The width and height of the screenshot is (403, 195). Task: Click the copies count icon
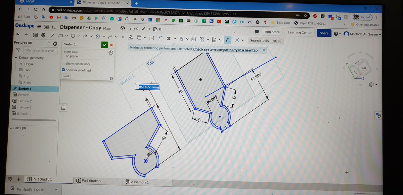click(155, 29)
